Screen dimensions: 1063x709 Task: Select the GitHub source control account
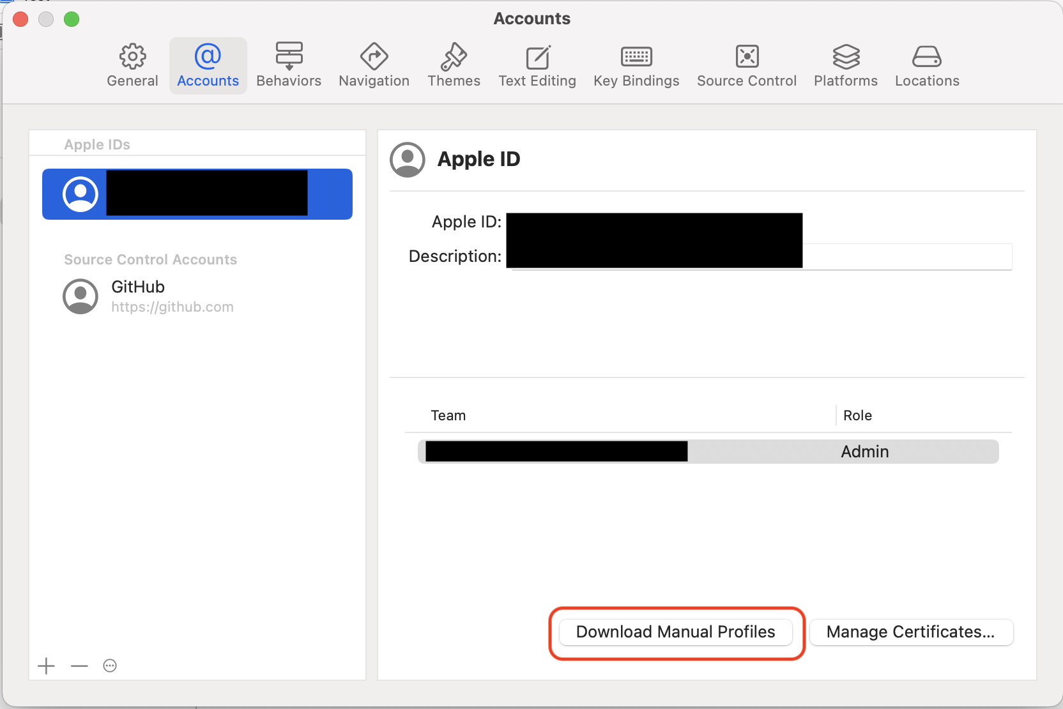point(148,296)
